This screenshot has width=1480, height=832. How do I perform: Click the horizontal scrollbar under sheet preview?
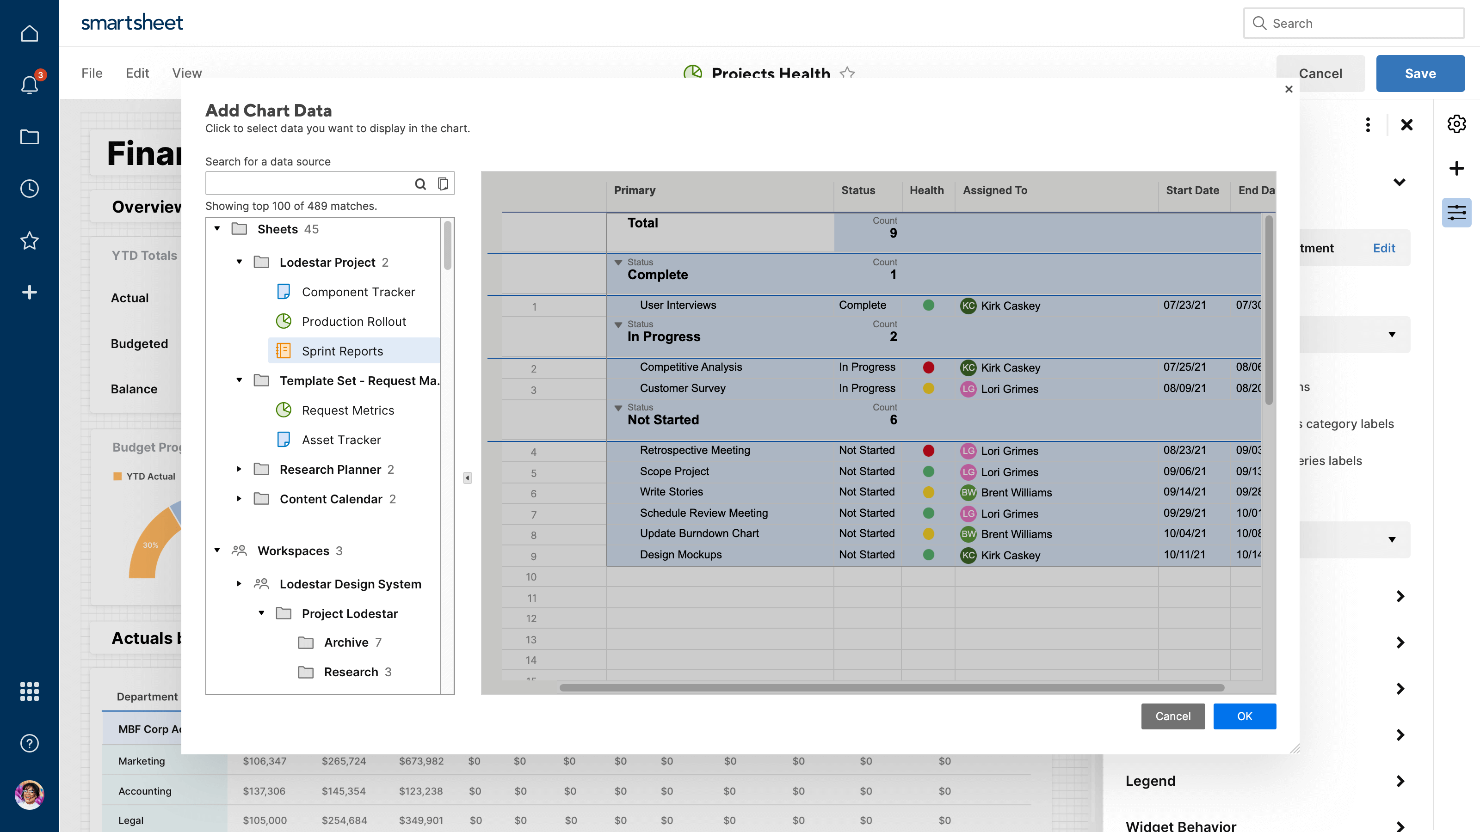point(892,687)
